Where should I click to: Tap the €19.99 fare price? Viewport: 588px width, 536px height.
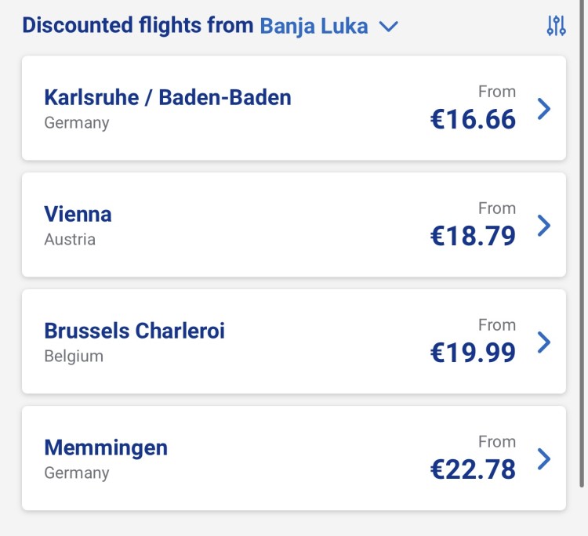tap(473, 353)
